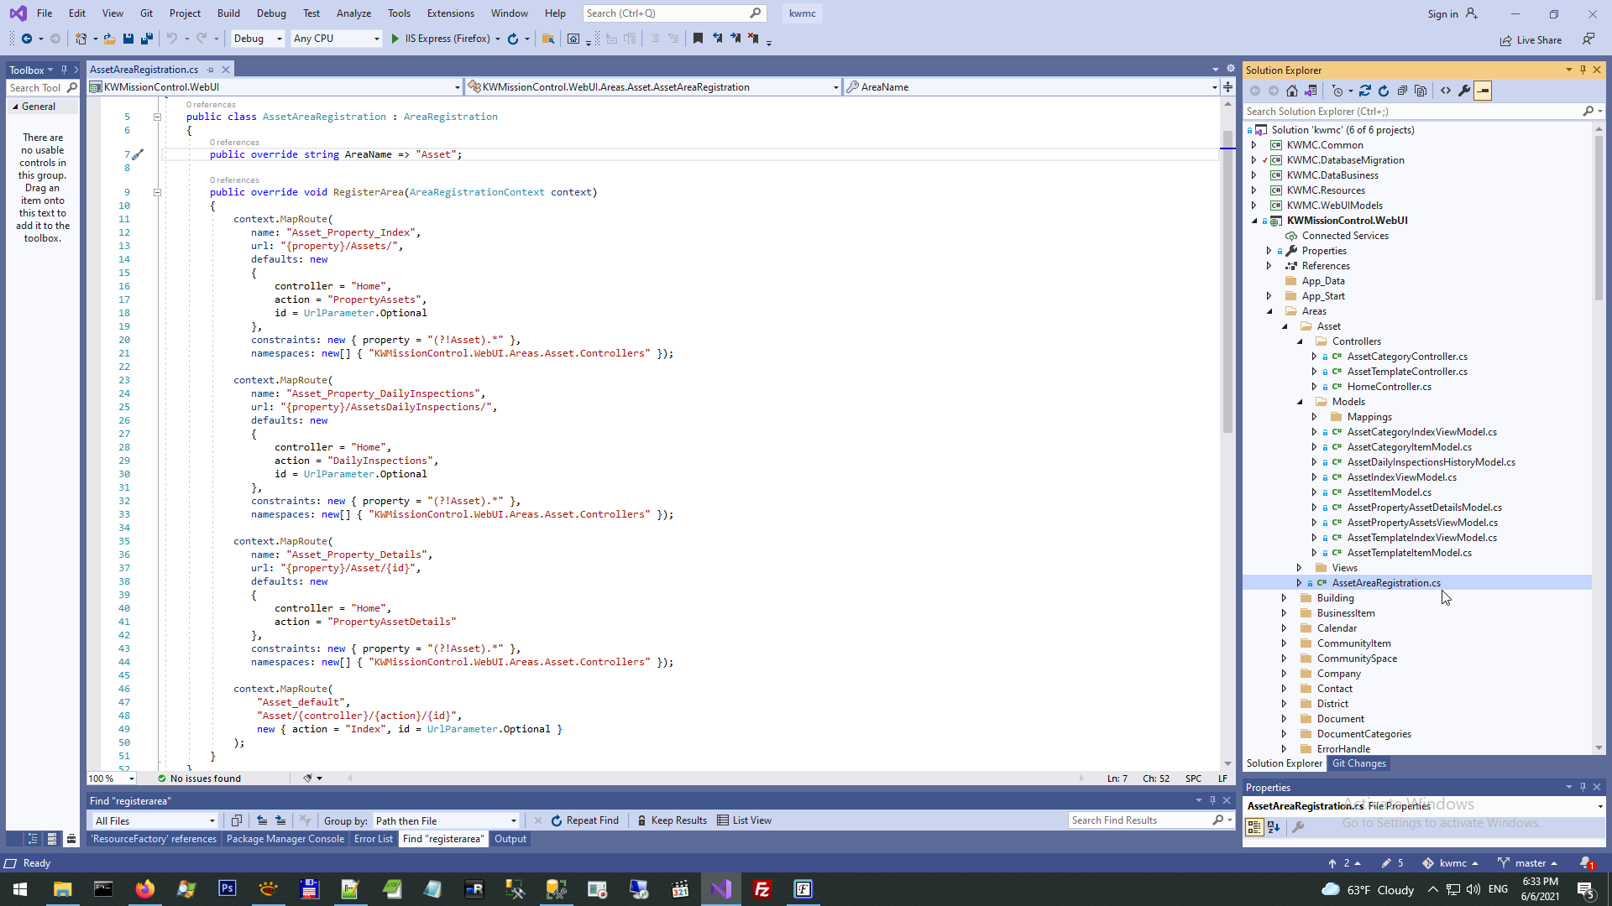This screenshot has height=906, width=1612.
Task: Click the Home icon in Solution Explorer
Action: 1292,91
